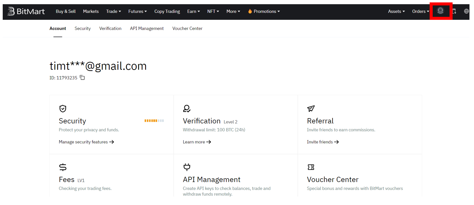This screenshot has height=205, width=474.
Task: Click the API Management card heading
Action: pos(212,179)
